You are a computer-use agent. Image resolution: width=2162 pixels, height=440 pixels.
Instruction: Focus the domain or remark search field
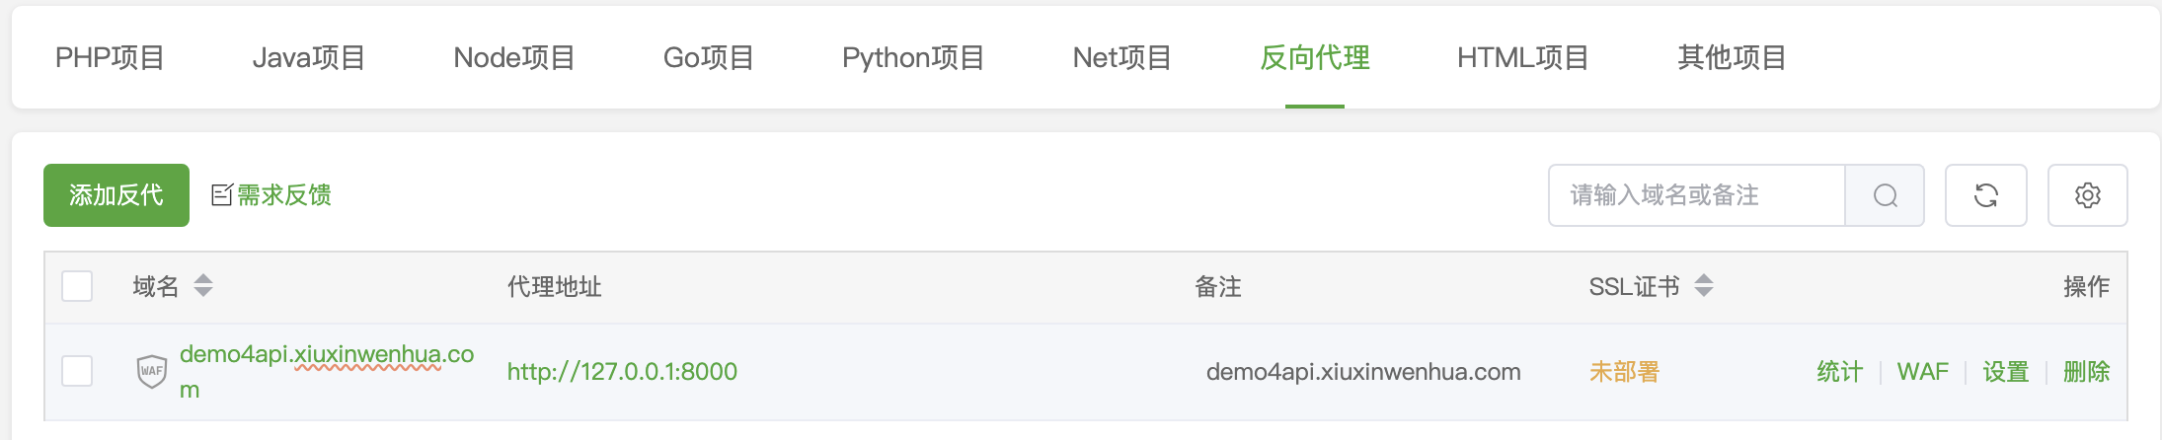pyautogui.click(x=1696, y=195)
